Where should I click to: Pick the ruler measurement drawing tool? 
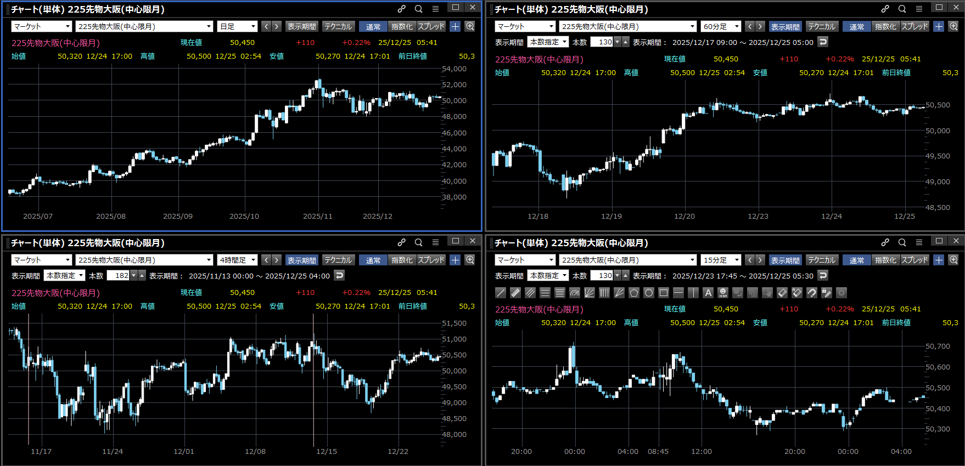click(515, 293)
